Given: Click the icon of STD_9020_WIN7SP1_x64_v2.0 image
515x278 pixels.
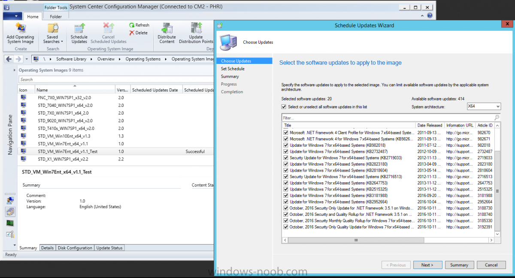Looking at the screenshot, I should tap(24, 121).
